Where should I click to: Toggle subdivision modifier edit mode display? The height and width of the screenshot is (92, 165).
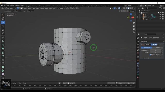pyautogui.click(x=152, y=44)
